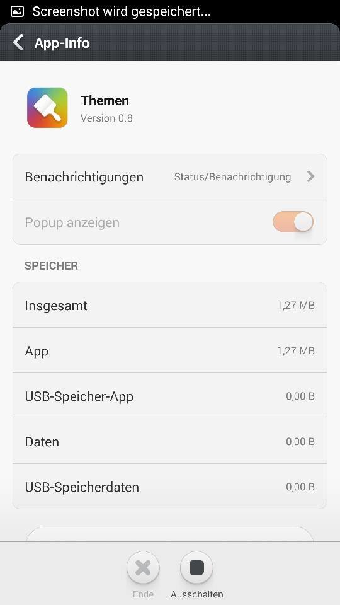Tap the 'Screenshot wird gespeichert' notification text
Screen dimensions: 340x605
122,11
